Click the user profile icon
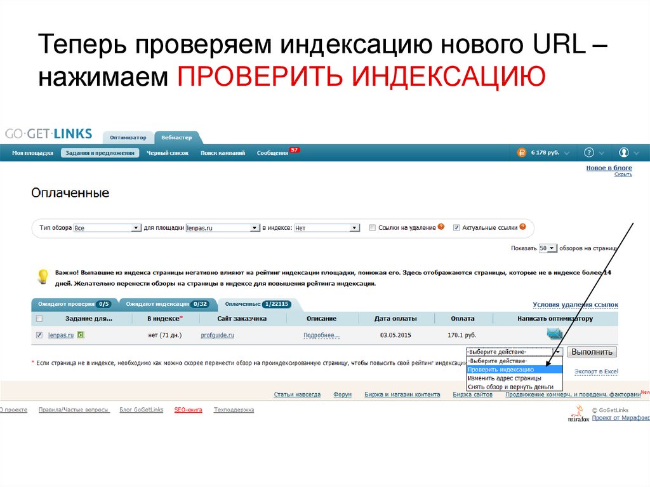 coord(623,152)
